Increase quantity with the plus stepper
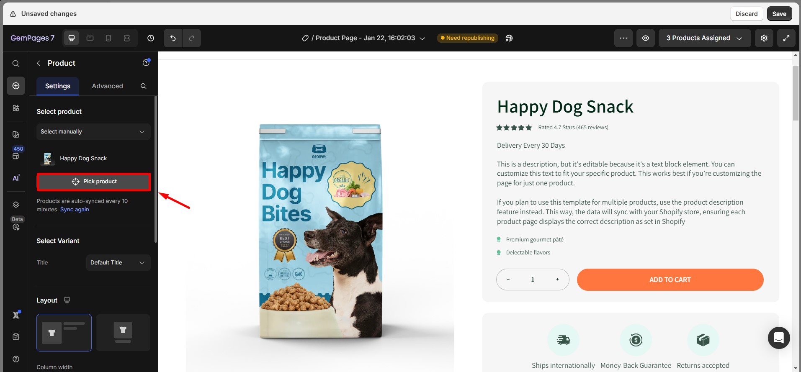This screenshot has width=801, height=372. 557,280
